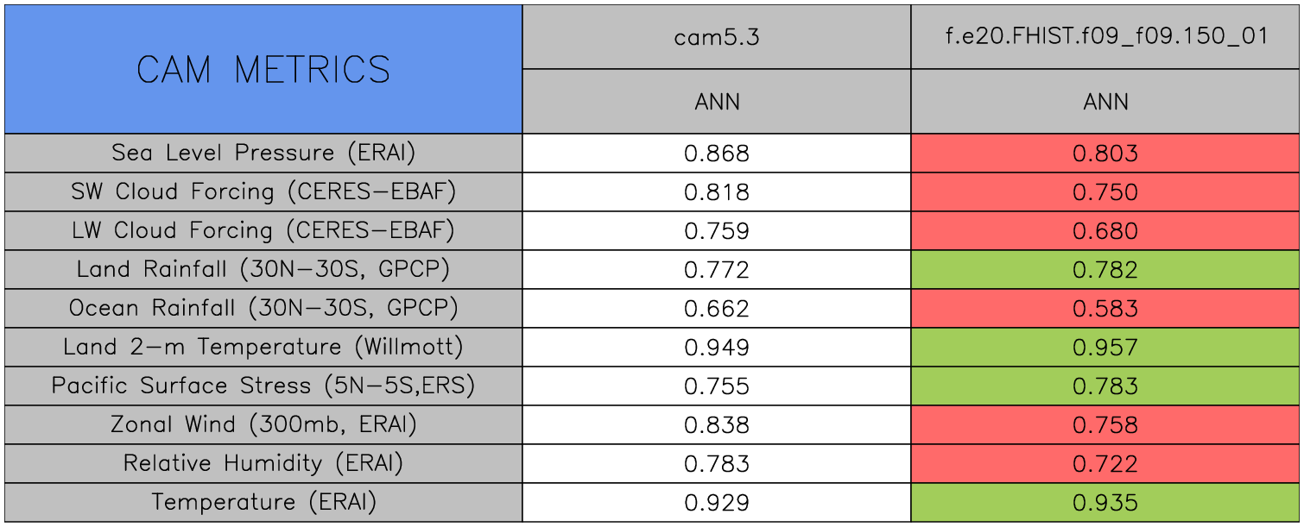Click the green 0.782 value cell
The image size is (1304, 527).
(x=1105, y=270)
